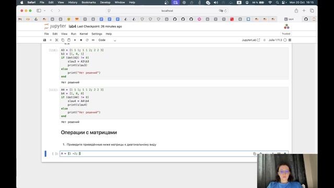Open the first GitHub pinned tab
Viewport: 334px width, 188px height.
[x=175, y=19]
